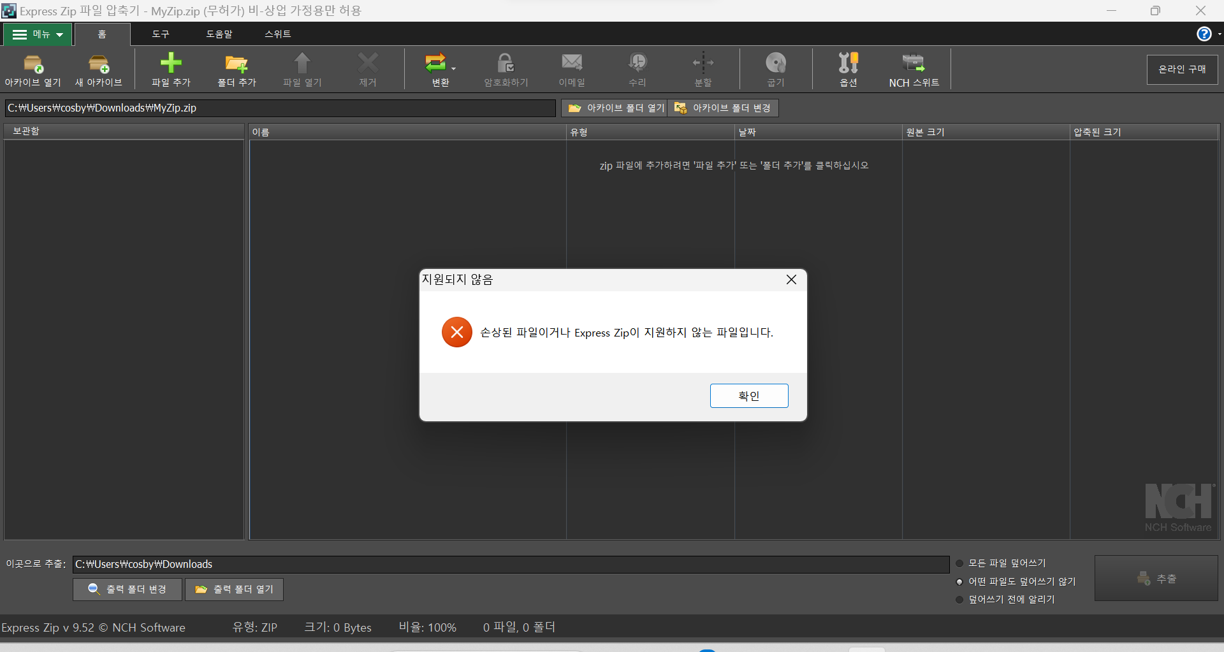This screenshot has width=1224, height=652.
Task: Sort by the 이름 column header
Action: pyautogui.click(x=407, y=132)
